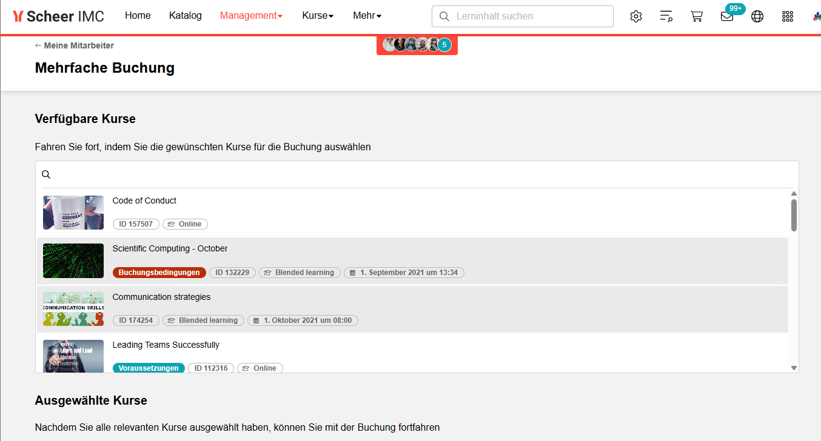Click the Scheer IMC logo

[x=58, y=16]
